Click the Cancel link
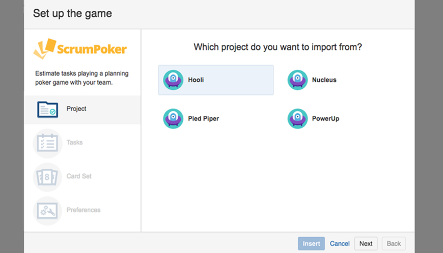443x253 pixels. tap(340, 244)
